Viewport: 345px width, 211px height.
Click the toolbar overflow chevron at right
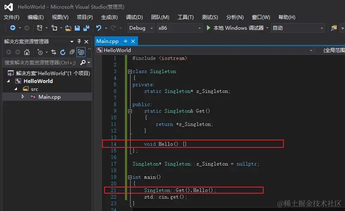tap(343, 28)
